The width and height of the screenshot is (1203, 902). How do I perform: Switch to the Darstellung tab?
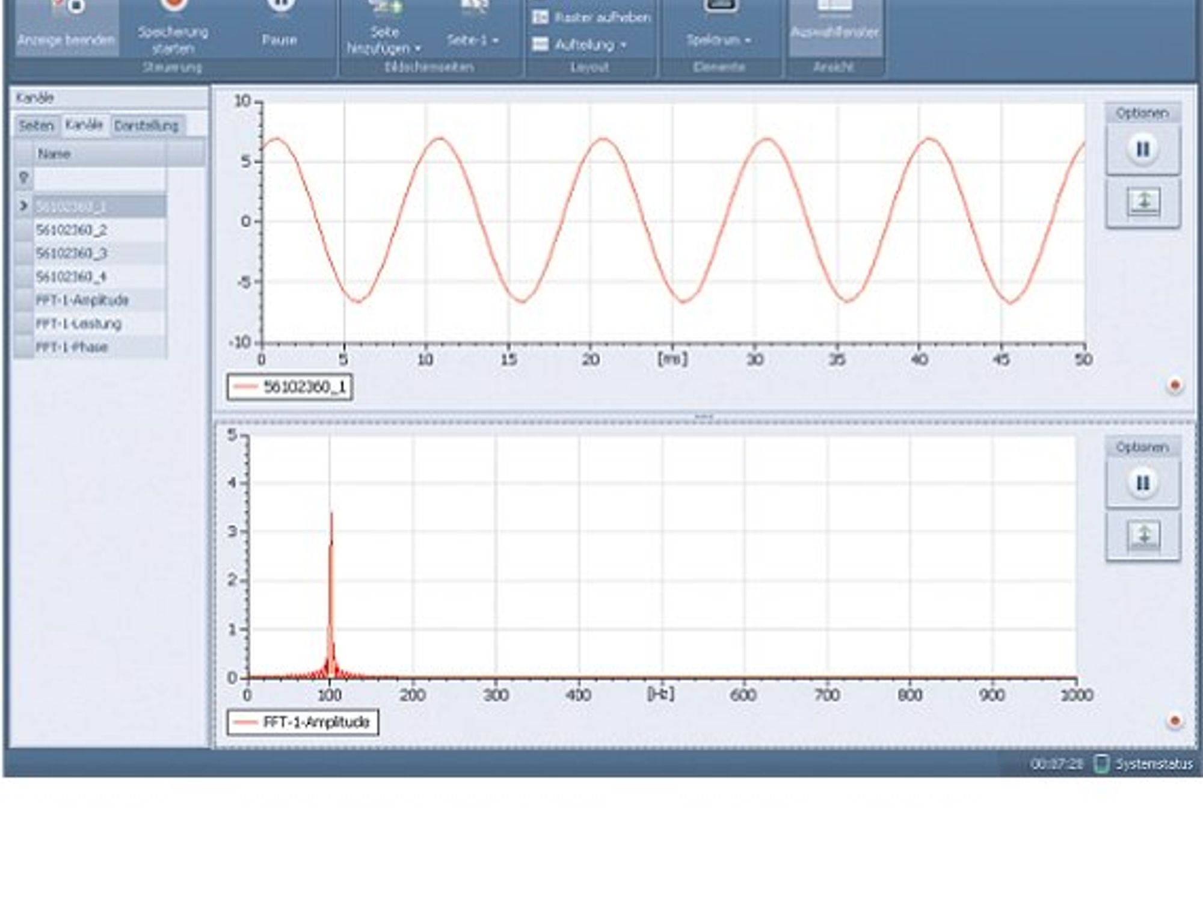[147, 126]
